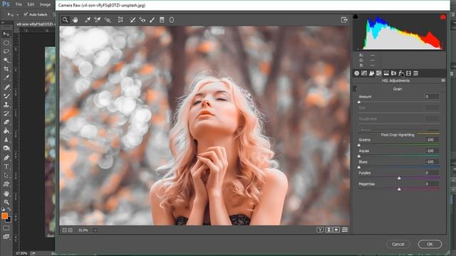Adjust the Aquas slider handle
The height and width of the screenshot is (256, 456).
point(359,156)
